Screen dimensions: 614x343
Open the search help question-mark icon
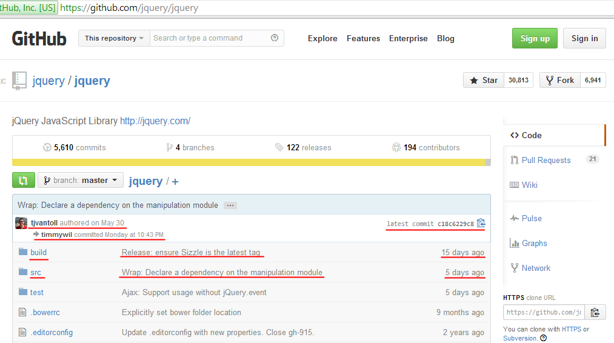pos(275,38)
